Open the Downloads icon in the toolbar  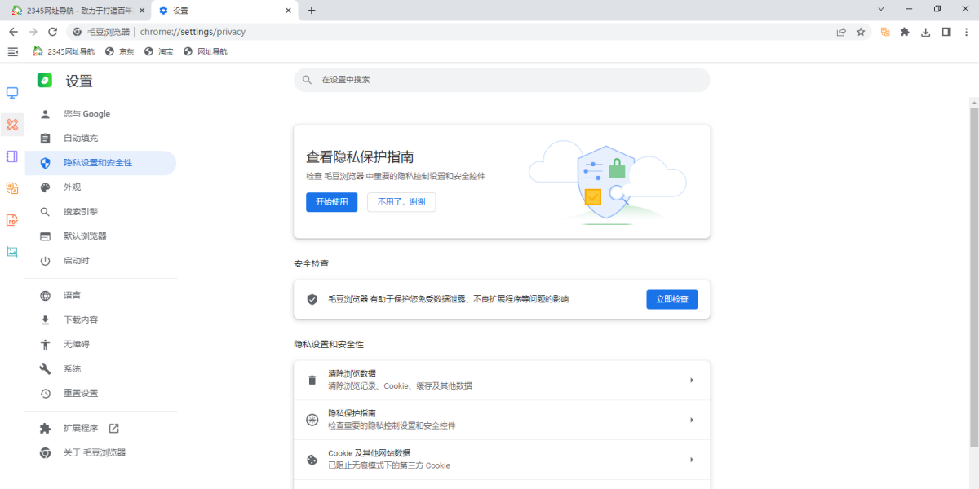click(x=925, y=31)
